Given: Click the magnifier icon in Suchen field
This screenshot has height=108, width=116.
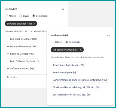Looking at the screenshot, I should [x=8, y=77].
